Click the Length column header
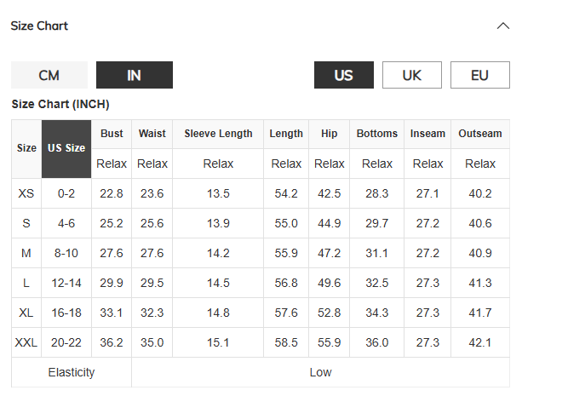This screenshot has width=568, height=396. point(286,134)
